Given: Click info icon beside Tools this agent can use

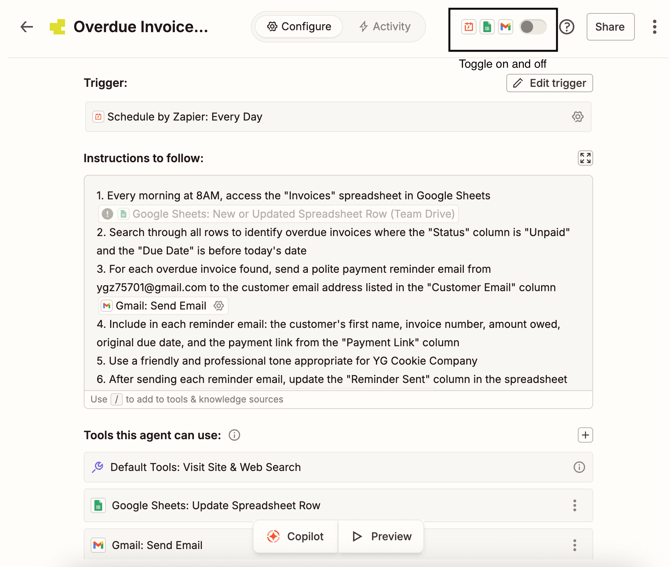Looking at the screenshot, I should (x=234, y=435).
